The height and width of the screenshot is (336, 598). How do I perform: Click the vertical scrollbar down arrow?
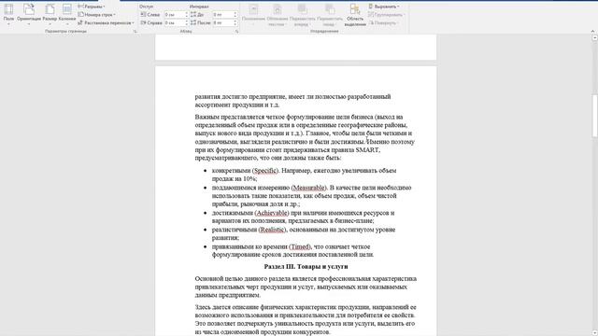(594, 333)
